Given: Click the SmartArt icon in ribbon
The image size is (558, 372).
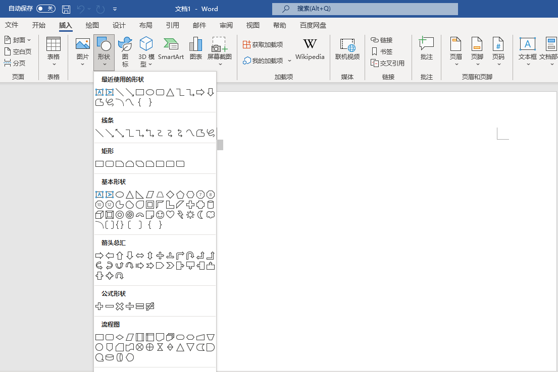Looking at the screenshot, I should 171,50.
